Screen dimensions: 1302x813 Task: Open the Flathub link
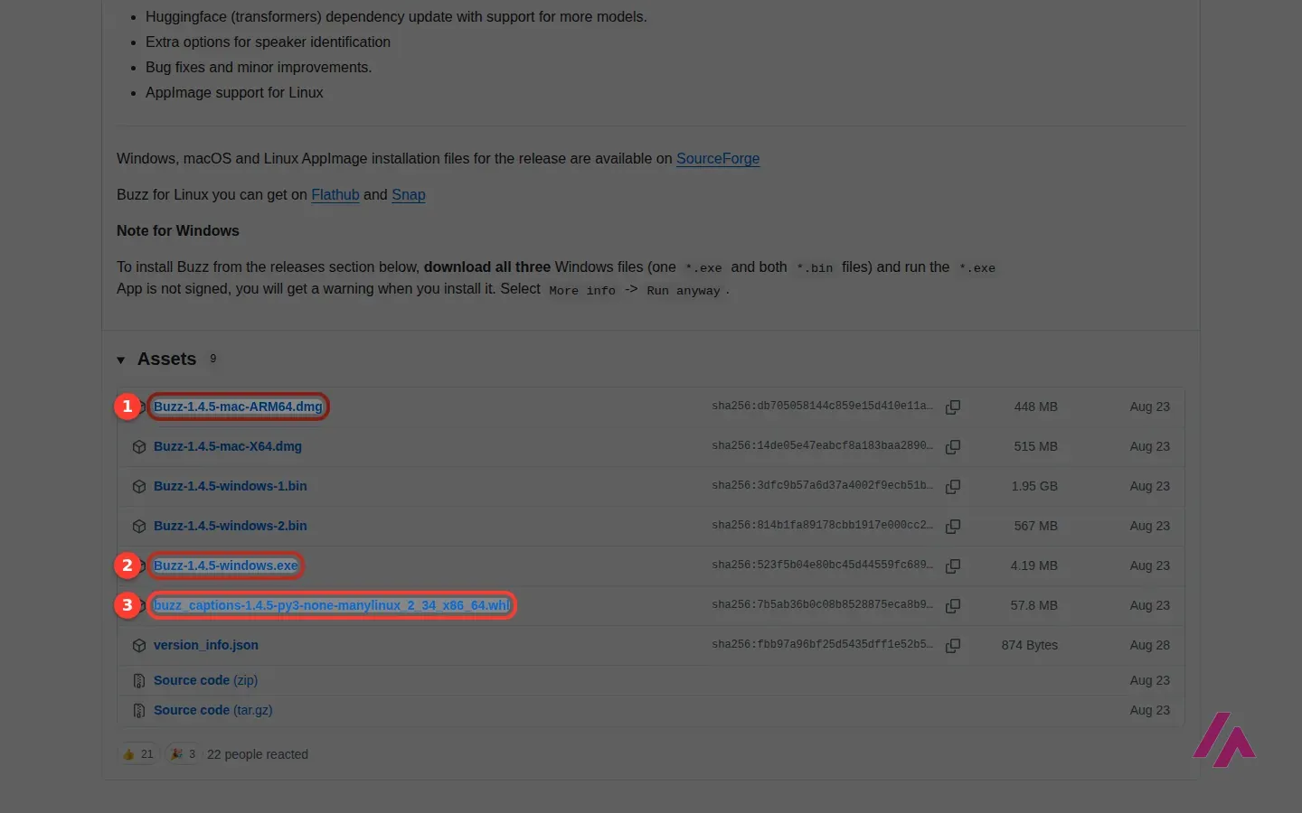pyautogui.click(x=335, y=194)
